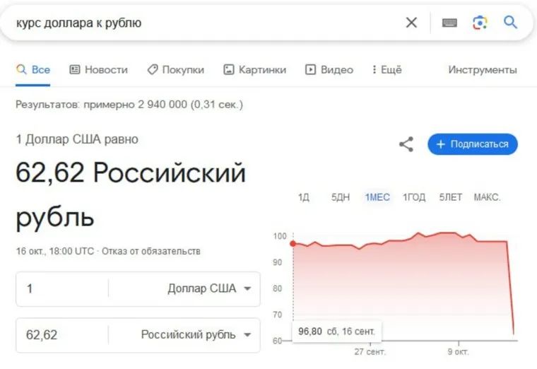
Task: Click the Подписаться button
Action: (x=473, y=144)
